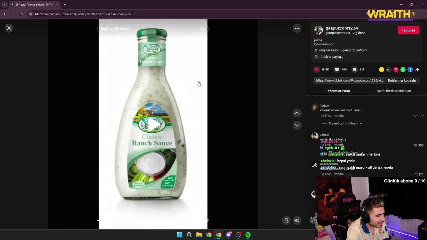Copy link with Bağlantıyı kopyala
Screen dimensions: 427x240
402,80
